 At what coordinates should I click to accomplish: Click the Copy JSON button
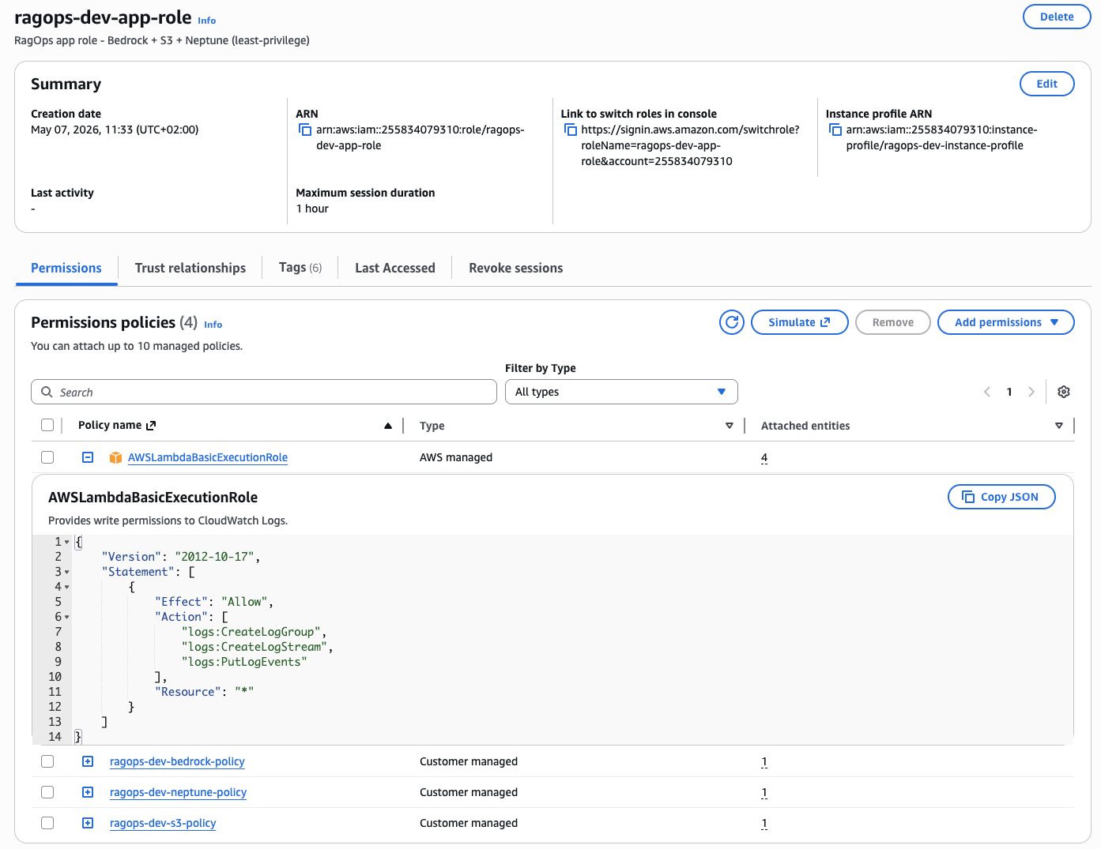[x=1001, y=497]
